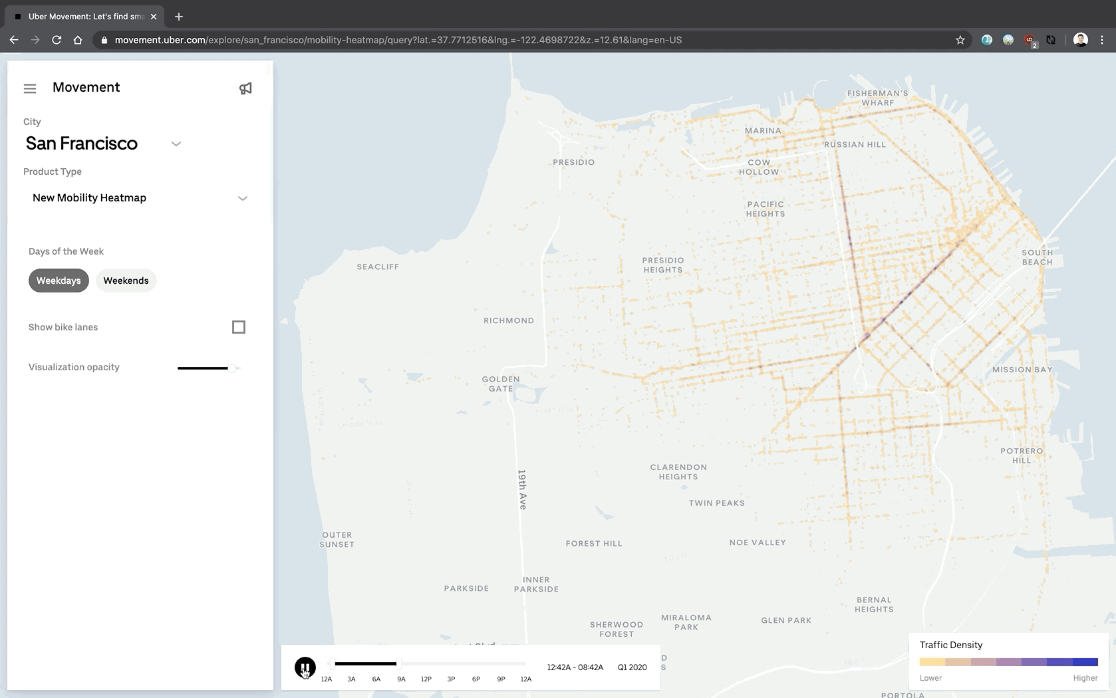This screenshot has height=698, width=1116.
Task: Enable the Show bike lanes checkbox
Action: pyautogui.click(x=239, y=327)
